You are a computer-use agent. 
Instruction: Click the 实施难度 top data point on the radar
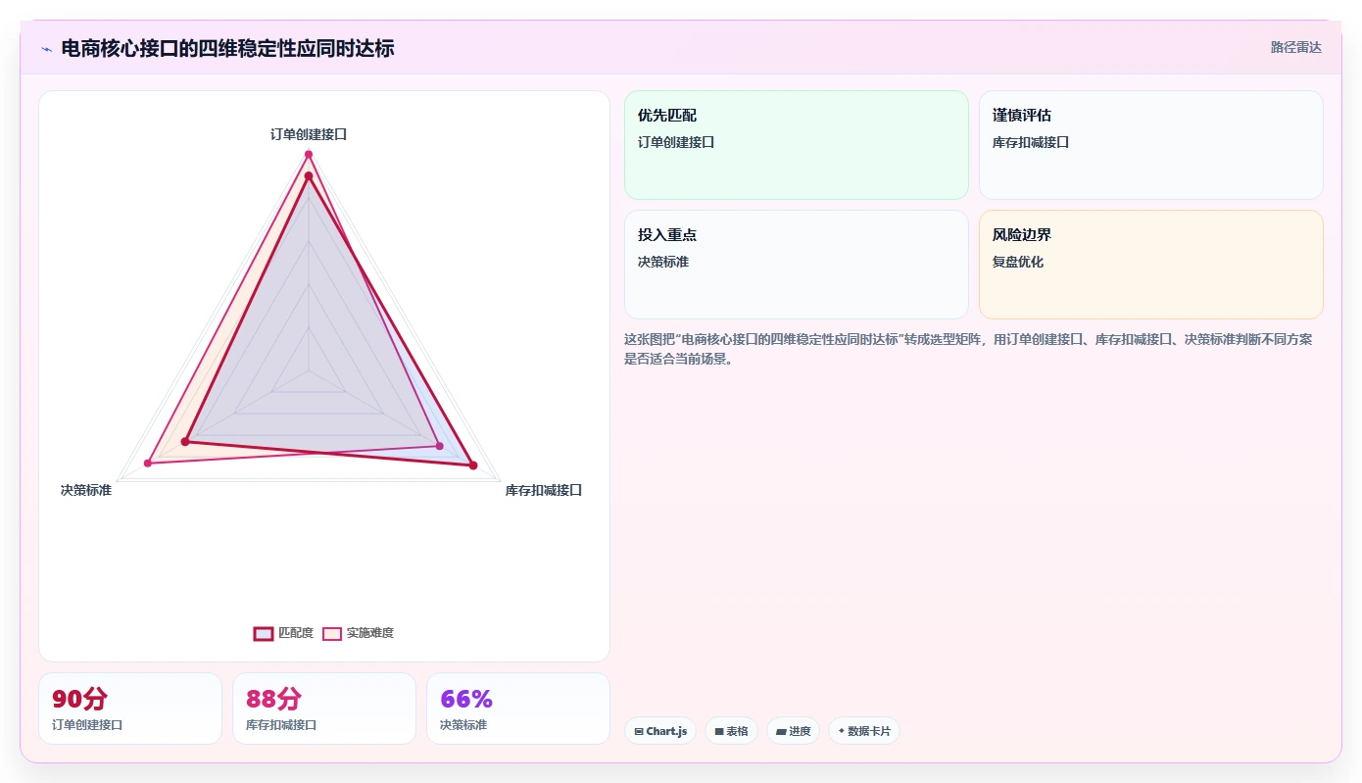308,155
